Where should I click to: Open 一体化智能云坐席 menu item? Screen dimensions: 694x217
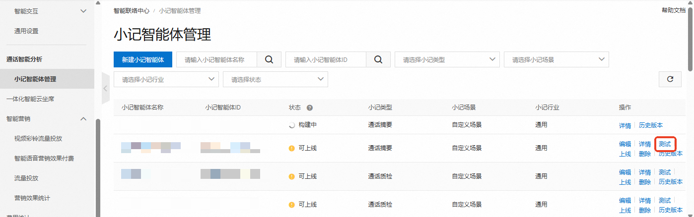click(30, 99)
